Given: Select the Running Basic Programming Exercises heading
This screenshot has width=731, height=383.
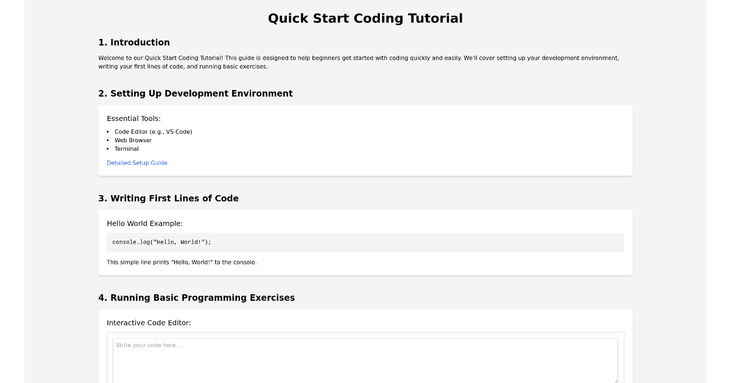Looking at the screenshot, I should coord(197,298).
